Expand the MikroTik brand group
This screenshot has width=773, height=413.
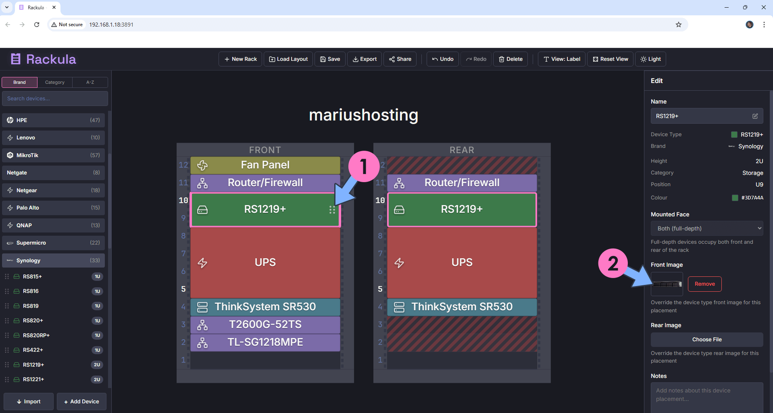point(53,155)
